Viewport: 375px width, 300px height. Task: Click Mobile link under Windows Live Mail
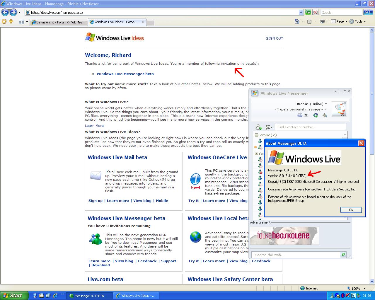coord(162,201)
